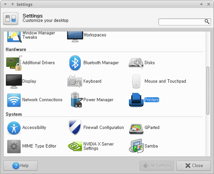
Task: Click the title bar up-arrow button
Action: (12, 4)
